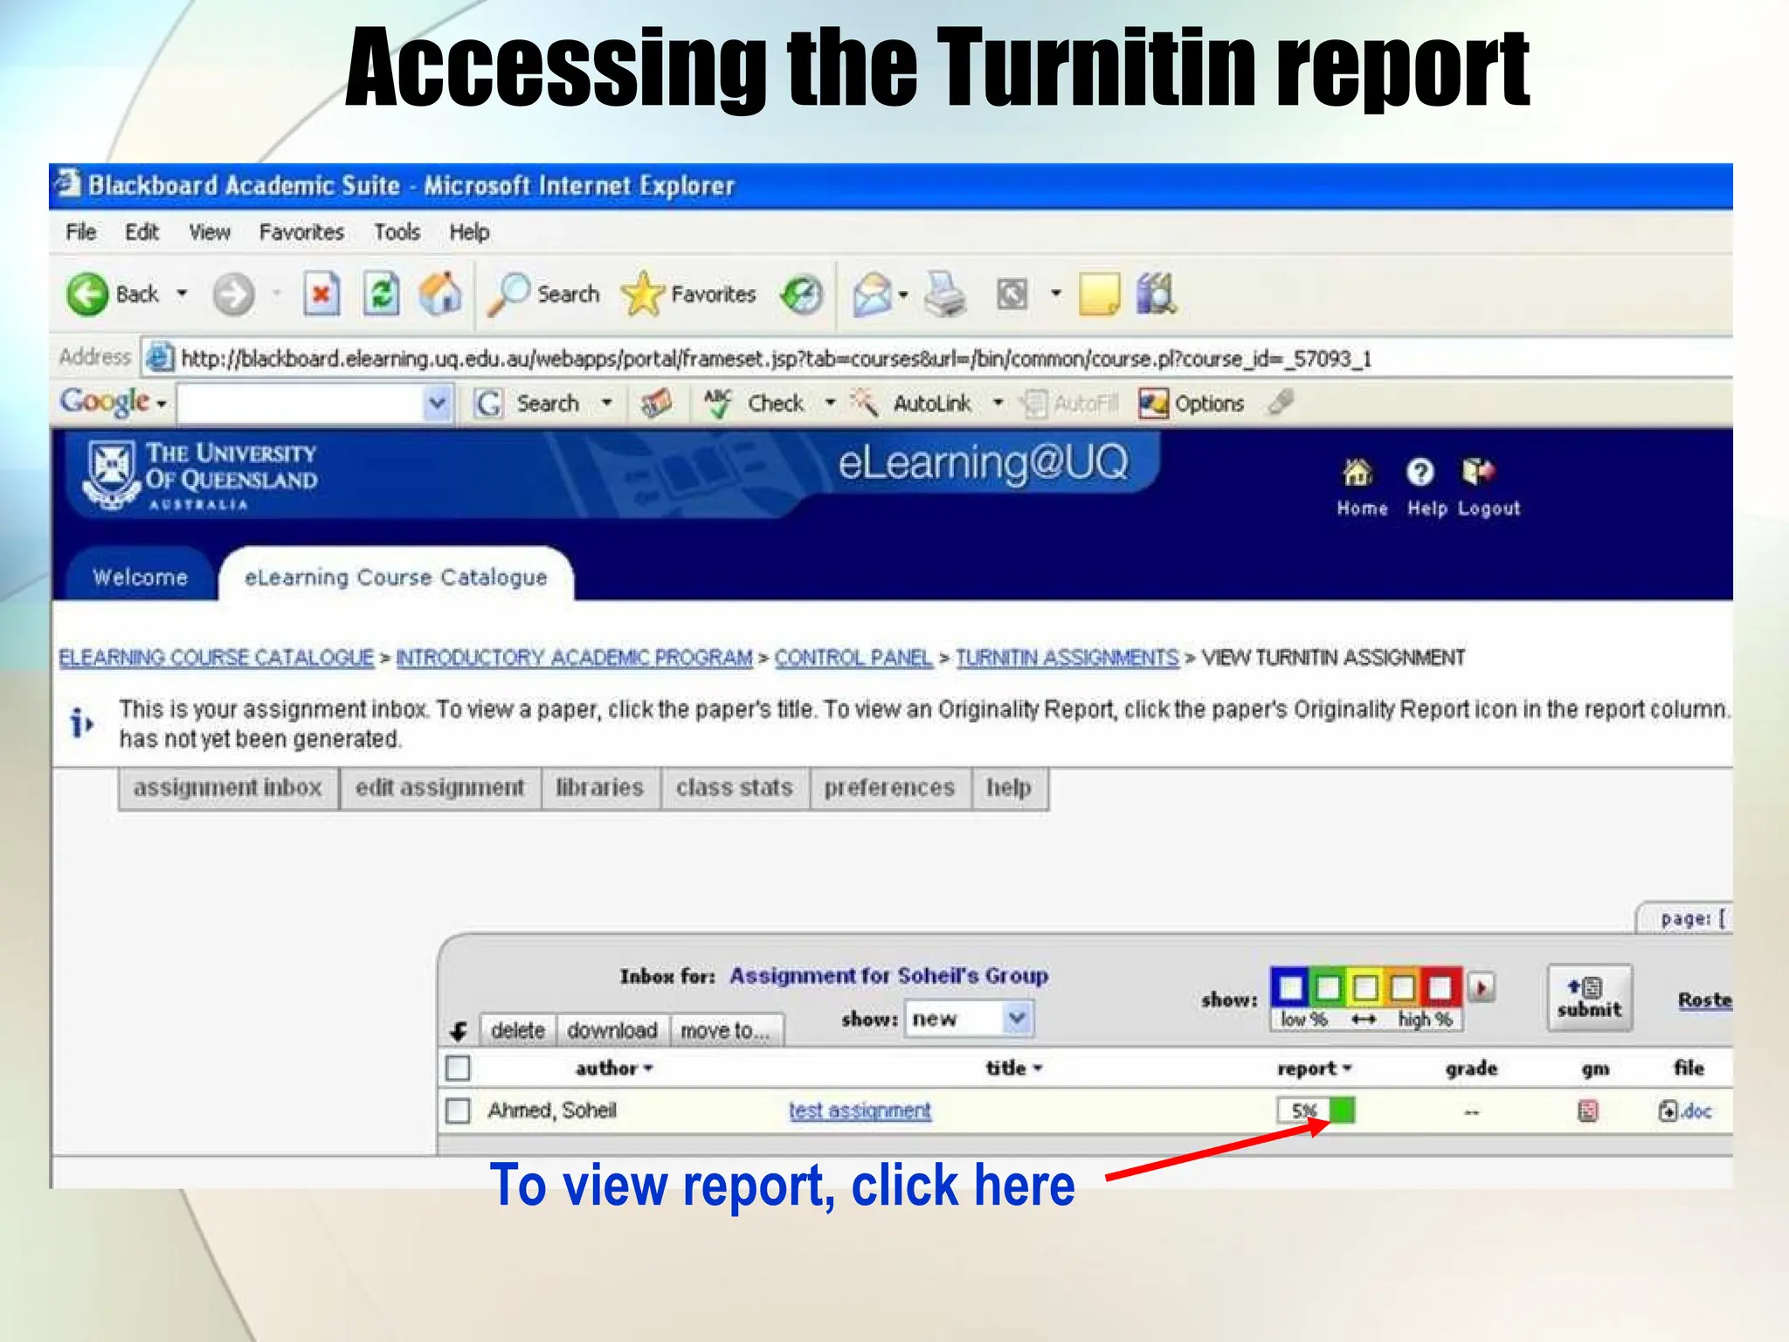
Task: Stop page loading with red X icon
Action: click(x=321, y=294)
